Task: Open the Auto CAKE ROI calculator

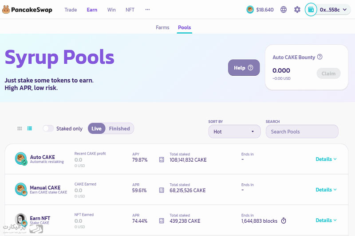Action: click(162, 160)
